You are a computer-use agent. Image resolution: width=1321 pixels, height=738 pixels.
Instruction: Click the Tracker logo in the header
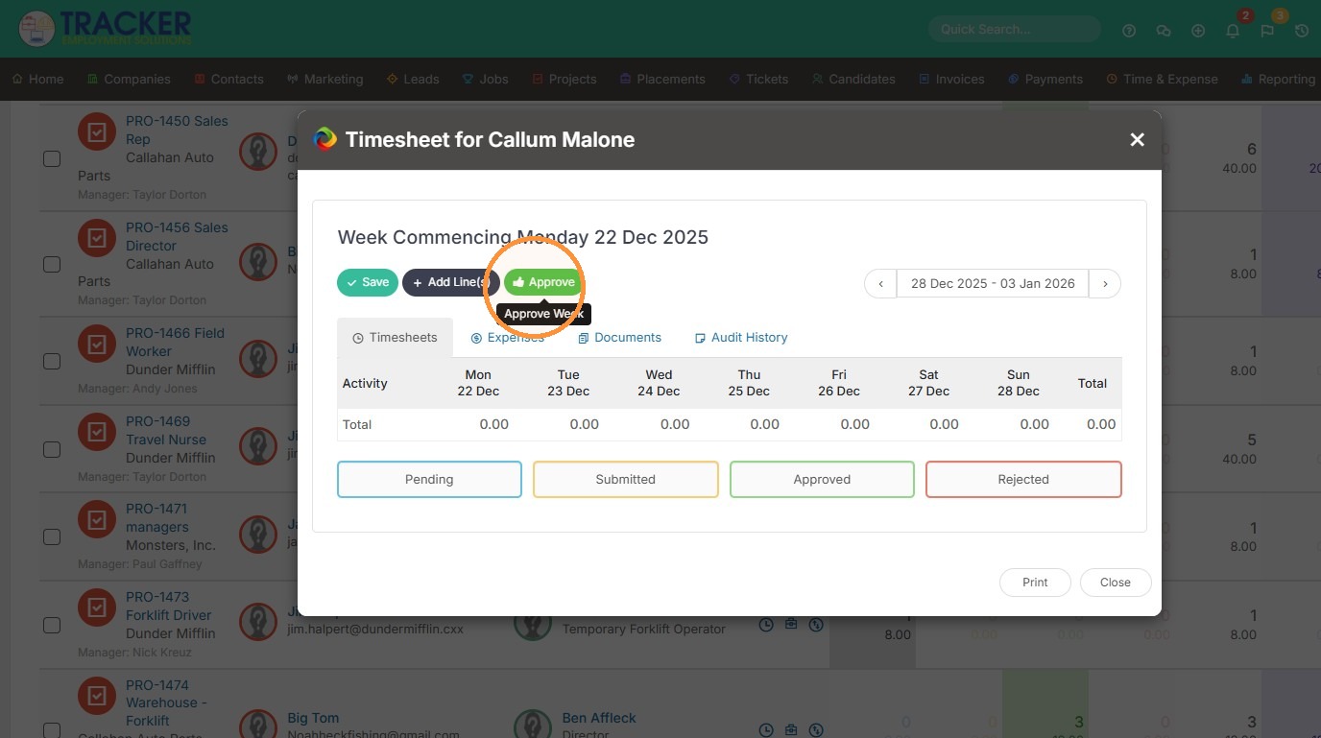[x=106, y=28]
